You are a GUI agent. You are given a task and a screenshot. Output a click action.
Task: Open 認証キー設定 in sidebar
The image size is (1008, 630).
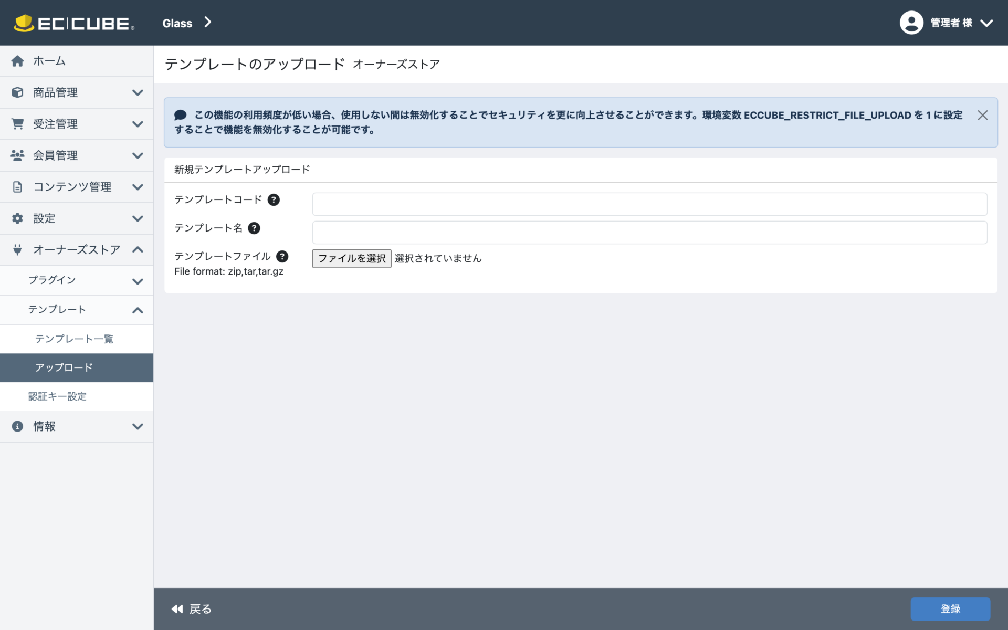click(x=77, y=396)
